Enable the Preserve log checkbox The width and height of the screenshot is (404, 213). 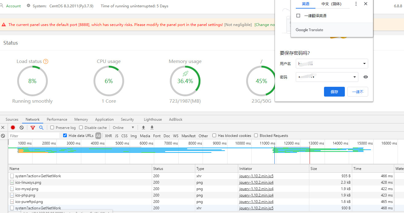(52, 127)
